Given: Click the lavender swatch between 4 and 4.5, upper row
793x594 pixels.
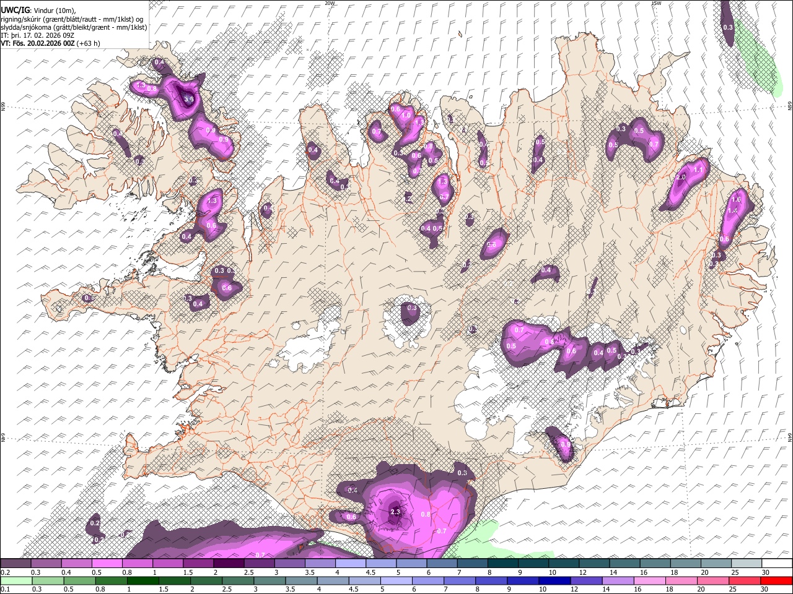Looking at the screenshot, I should 351,564.
